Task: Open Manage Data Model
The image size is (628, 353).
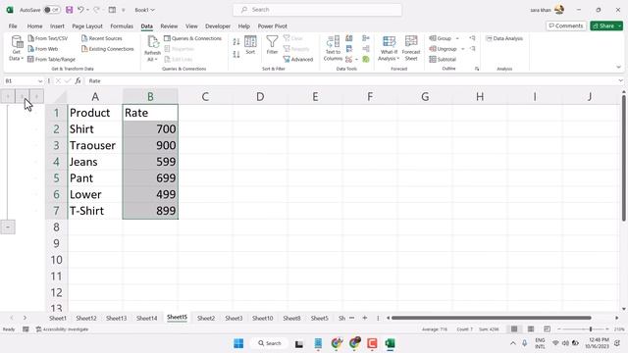Action: 366,59
